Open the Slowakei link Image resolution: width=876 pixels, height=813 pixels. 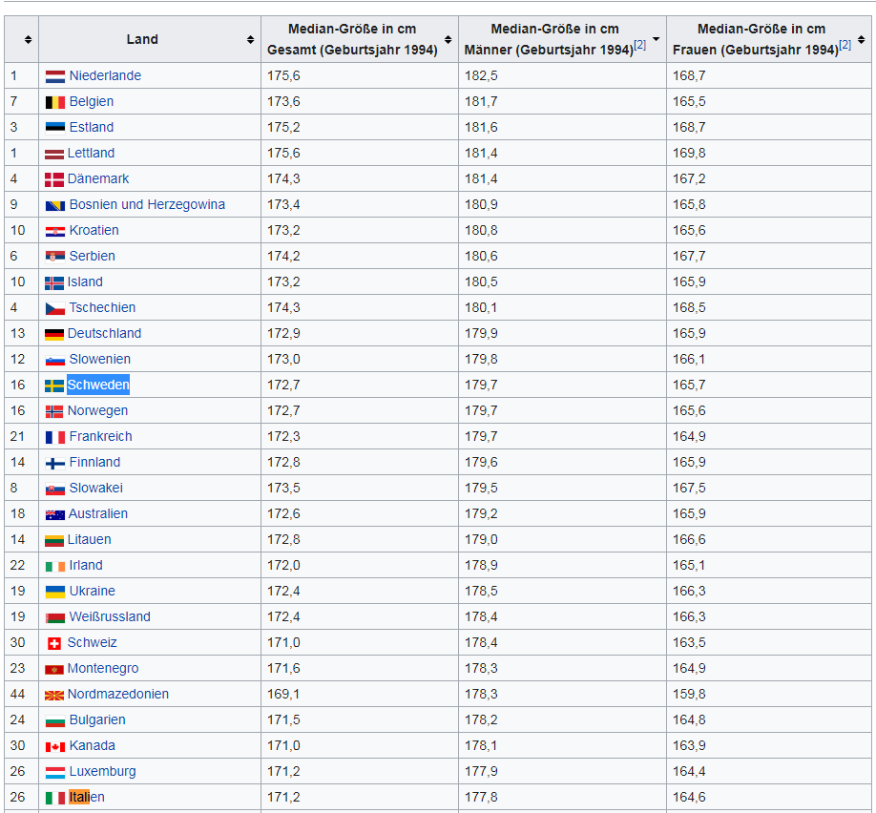click(96, 488)
